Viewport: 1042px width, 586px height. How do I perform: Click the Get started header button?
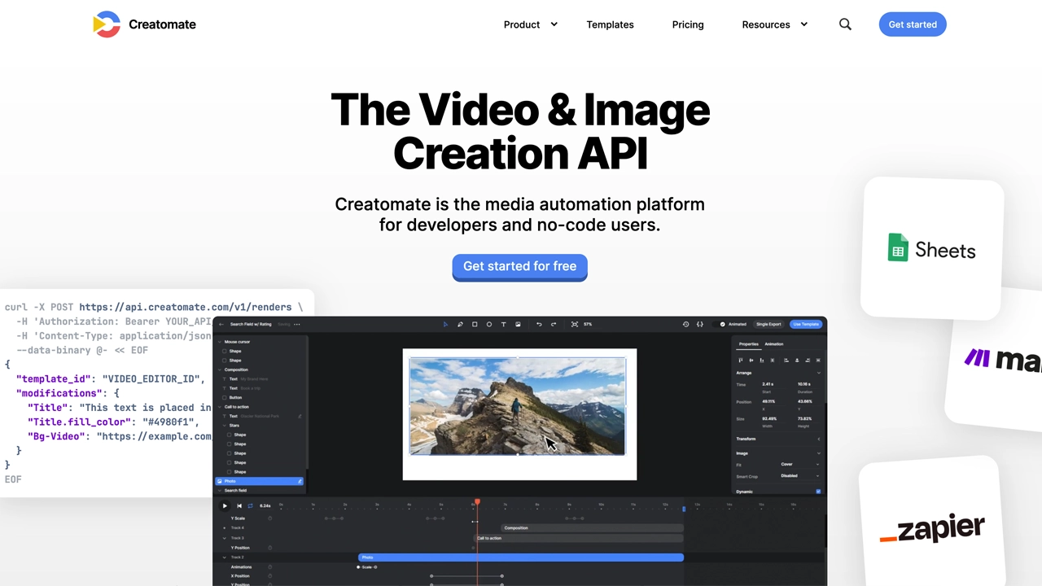click(913, 24)
